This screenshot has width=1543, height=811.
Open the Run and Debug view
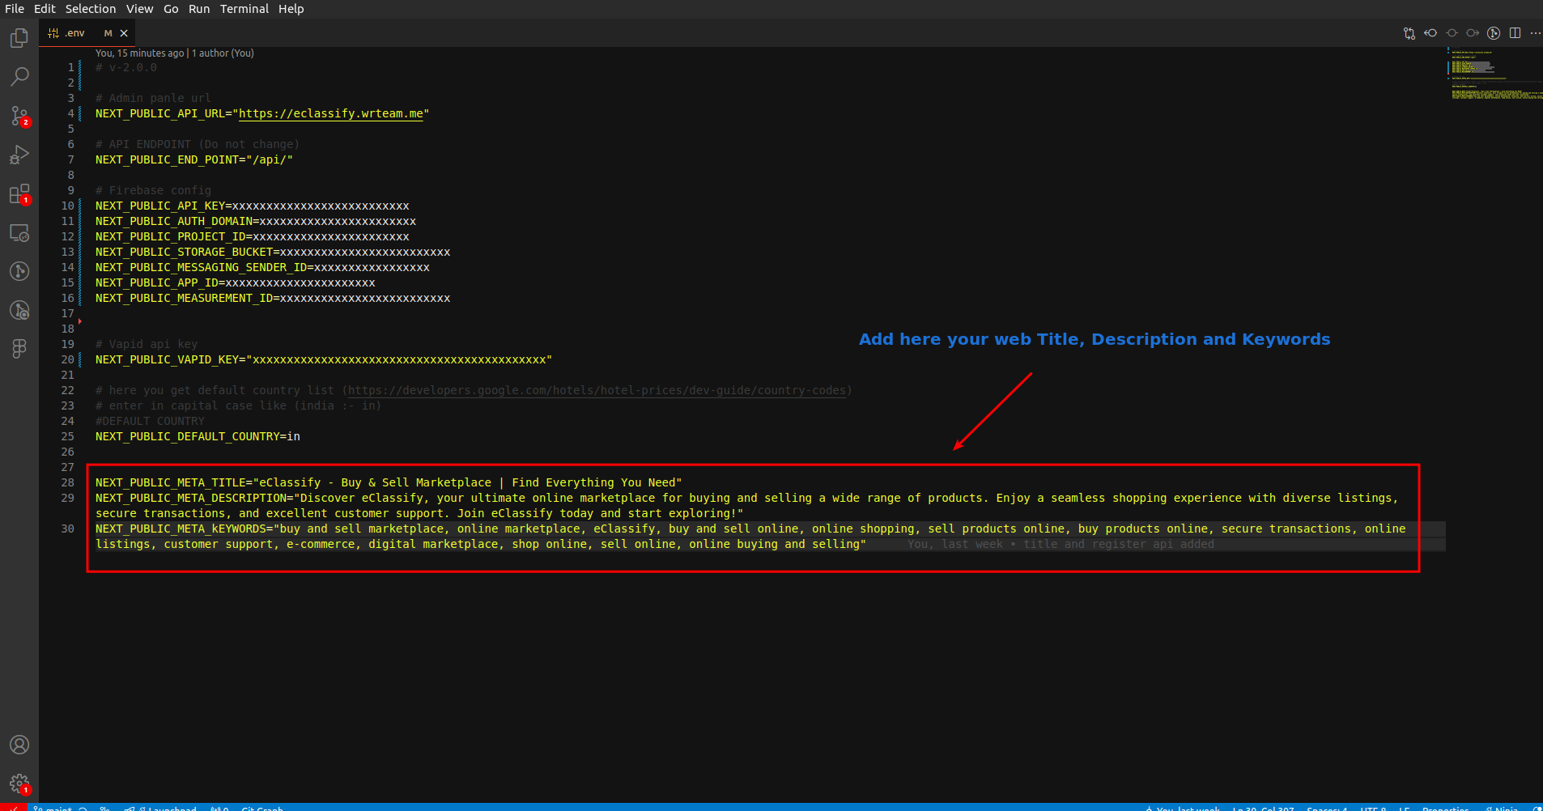click(x=19, y=155)
